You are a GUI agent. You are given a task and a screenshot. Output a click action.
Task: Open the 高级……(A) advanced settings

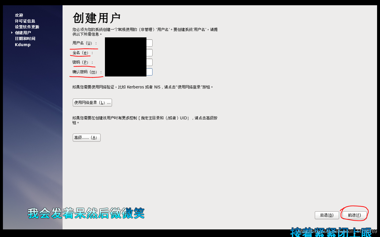87,137
